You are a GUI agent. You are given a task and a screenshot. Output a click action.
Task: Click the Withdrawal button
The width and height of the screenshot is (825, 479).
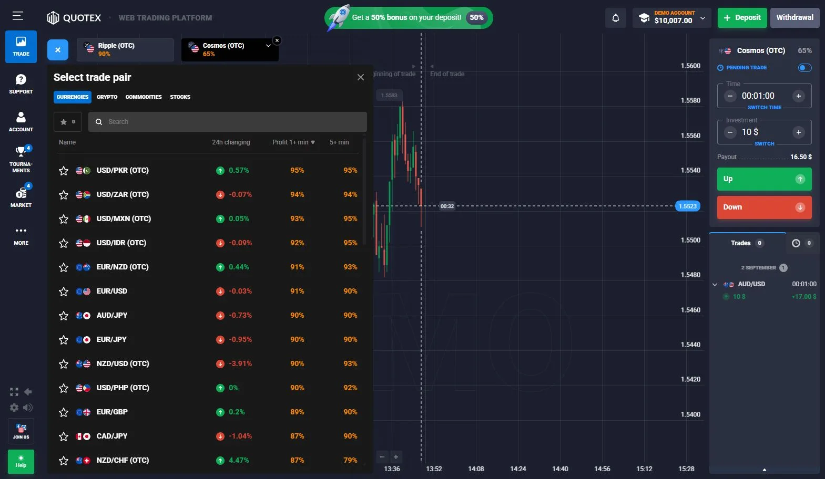tap(795, 18)
